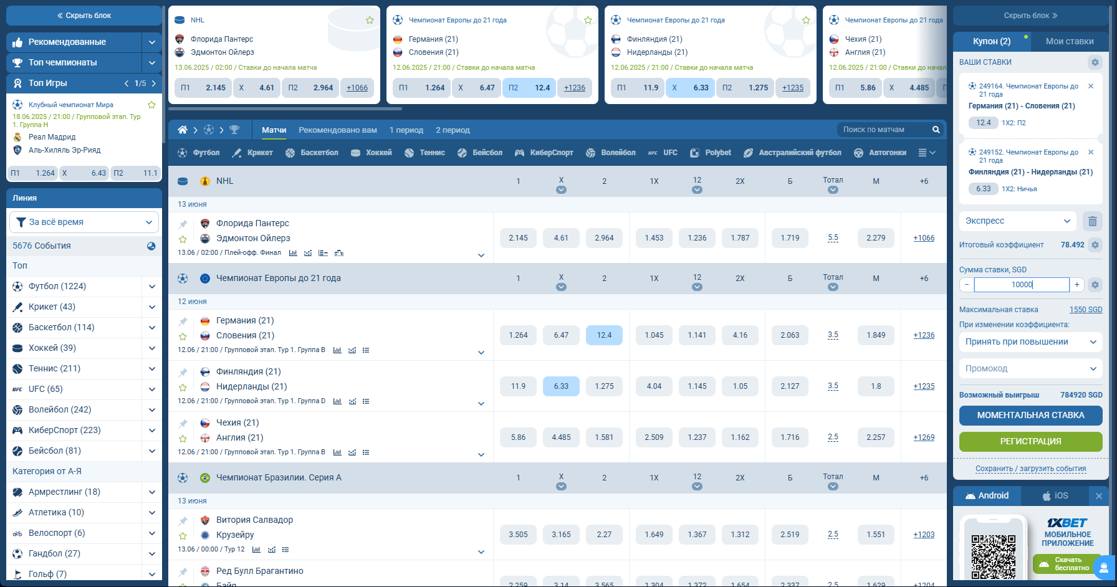The height and width of the screenshot is (587, 1117).
Task: Remove the Финляндия - Нидерланды bet from coupon
Action: coord(1091,152)
